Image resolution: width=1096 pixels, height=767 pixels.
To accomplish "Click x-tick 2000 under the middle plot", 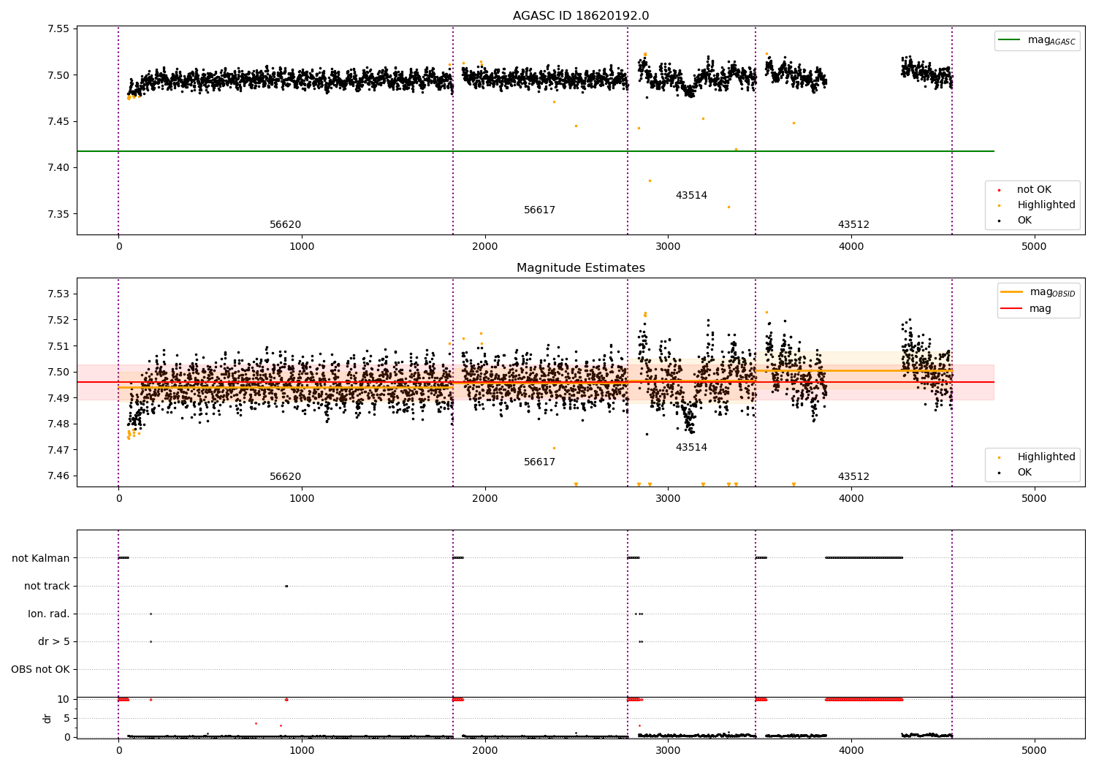I will click(485, 499).
